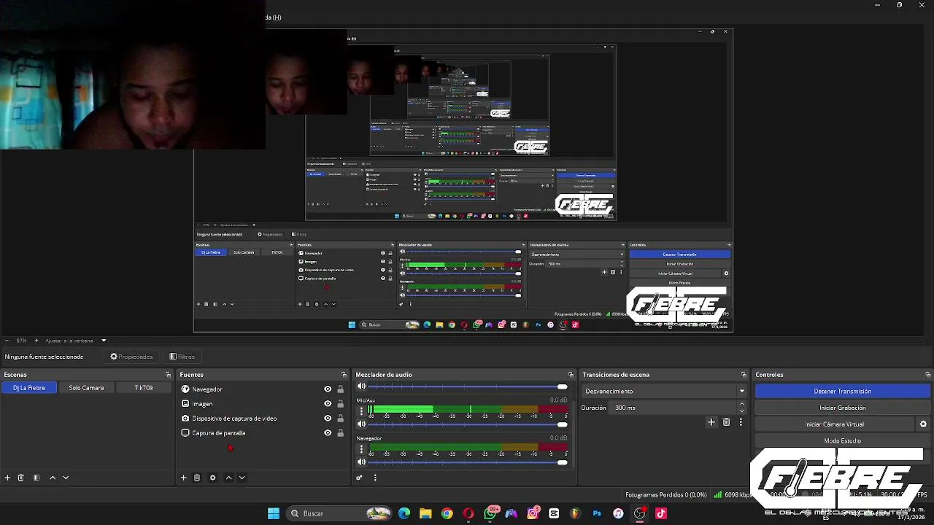Select the Imagen source row
The height and width of the screenshot is (525, 934).
(x=263, y=404)
